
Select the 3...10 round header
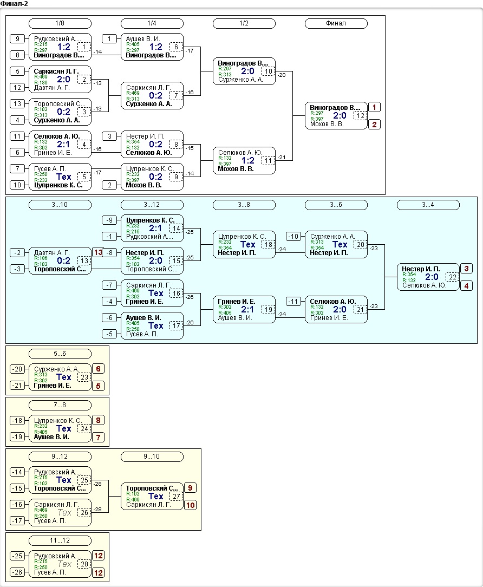point(60,205)
